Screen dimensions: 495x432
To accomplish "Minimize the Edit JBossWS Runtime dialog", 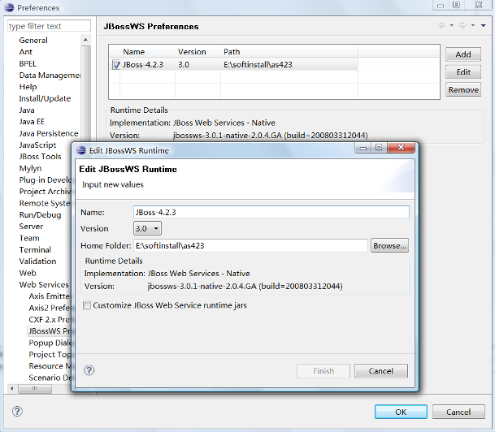I will point(363,147).
